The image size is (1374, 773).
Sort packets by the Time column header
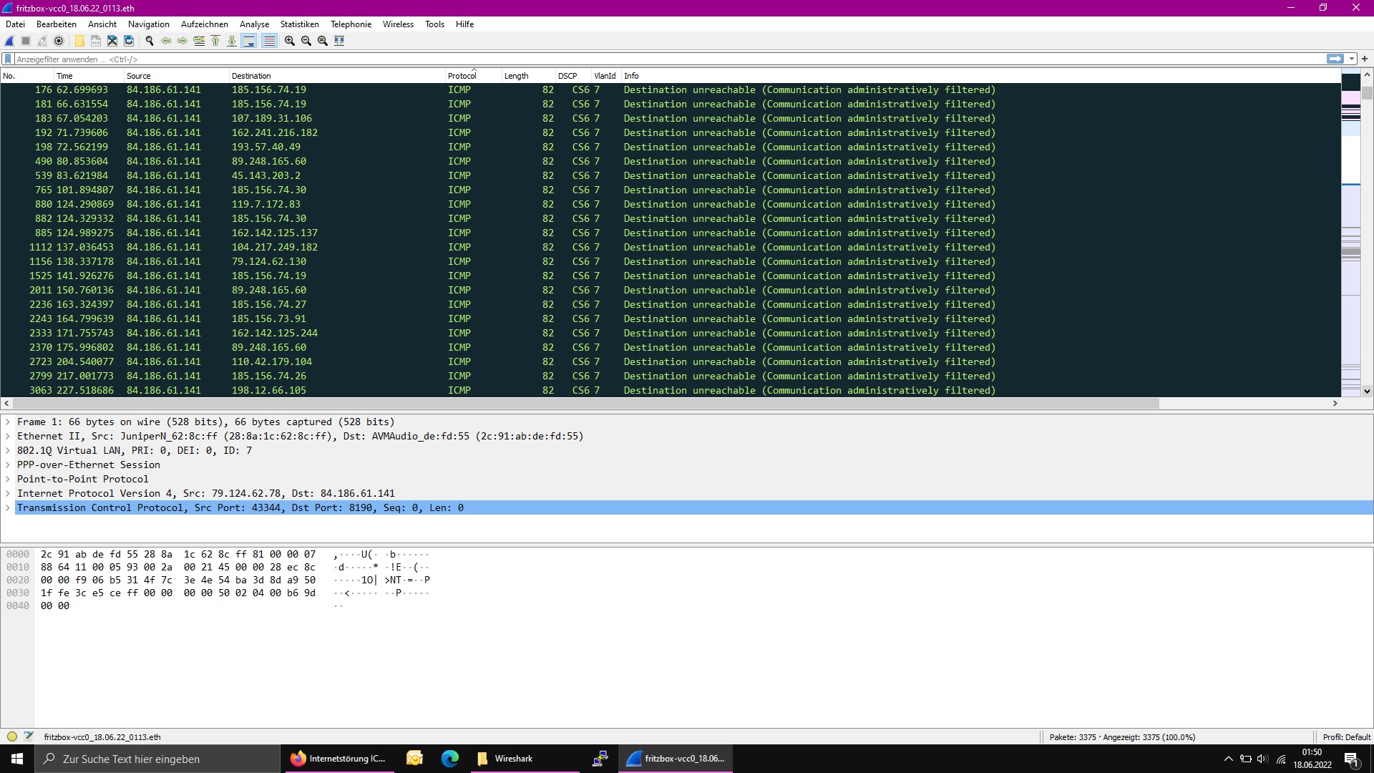pos(89,76)
